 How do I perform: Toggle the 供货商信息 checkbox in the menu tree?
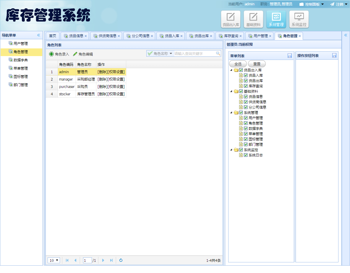point(246,102)
